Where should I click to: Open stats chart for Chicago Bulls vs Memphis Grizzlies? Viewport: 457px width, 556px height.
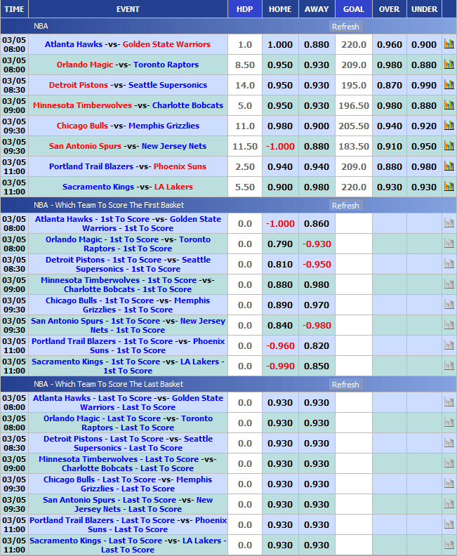click(449, 125)
